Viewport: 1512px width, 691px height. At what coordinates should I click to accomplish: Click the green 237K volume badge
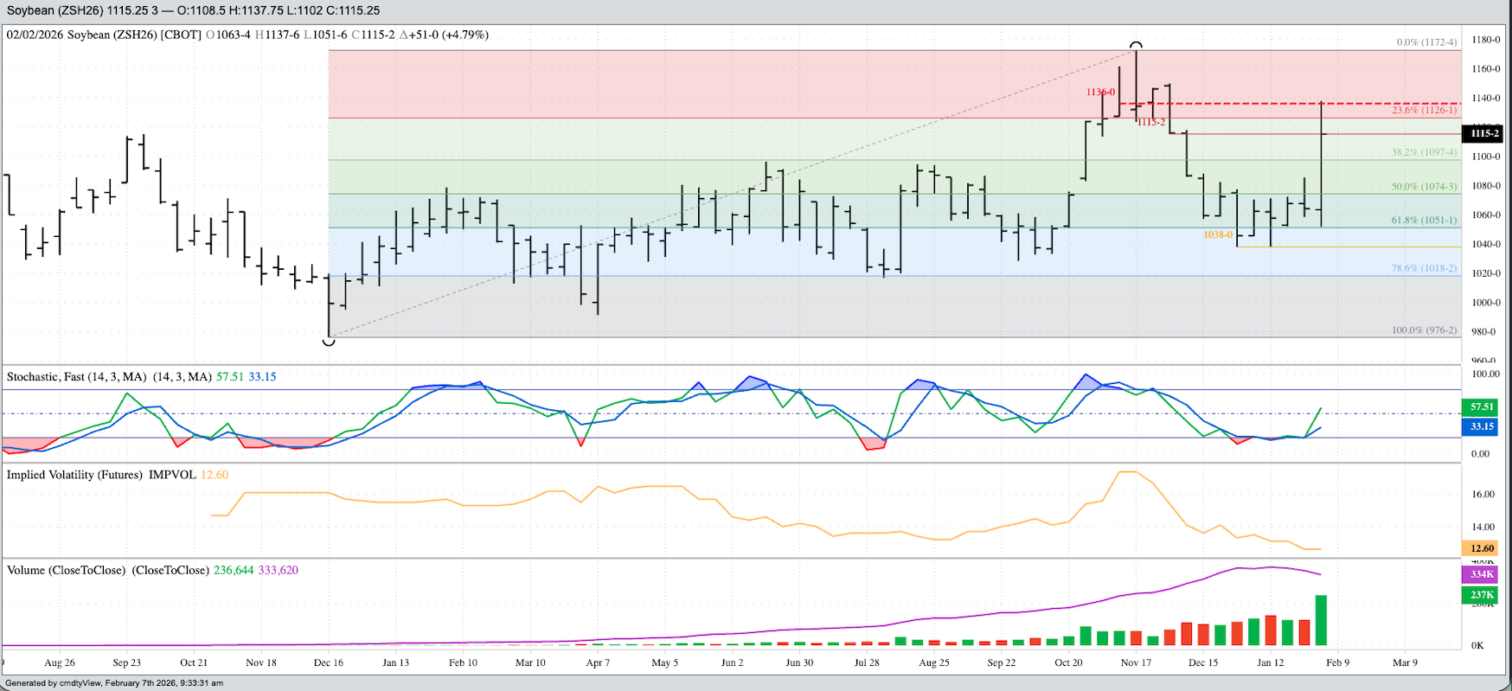click(1481, 595)
